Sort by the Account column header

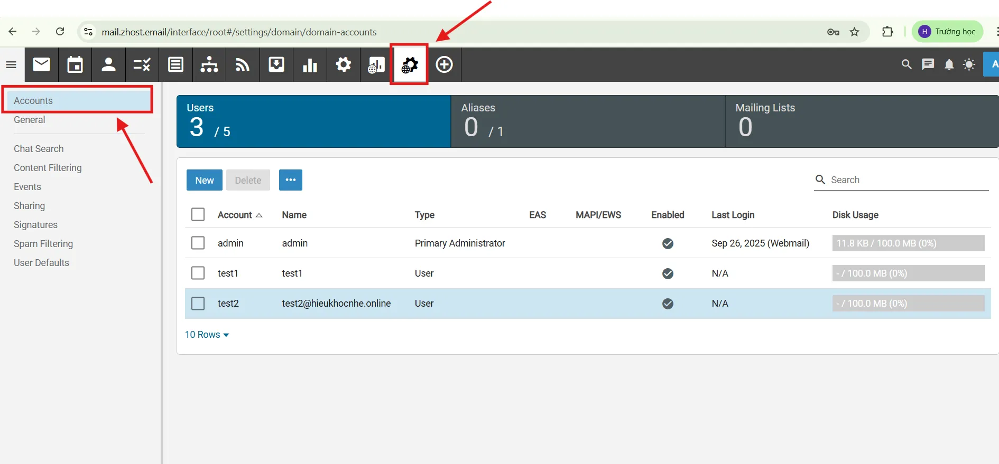coord(235,215)
